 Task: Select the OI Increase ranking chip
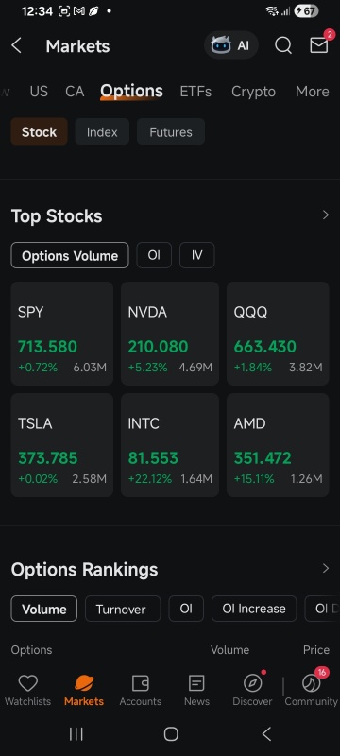tap(254, 609)
